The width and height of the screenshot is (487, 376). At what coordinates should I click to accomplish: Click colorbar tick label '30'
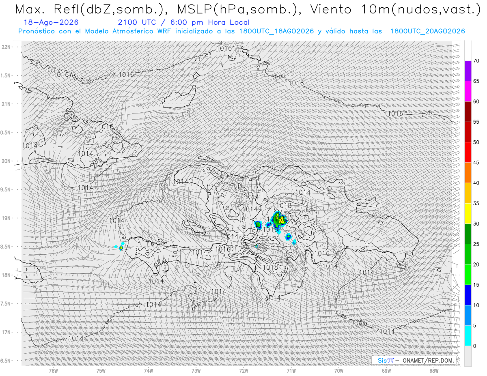476,223
